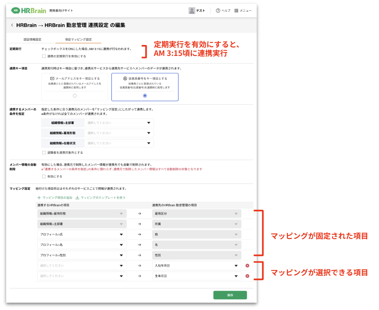Screen dimensions: 379x310
Task: Switch to the 認証情報設定 tab
Action: pyautogui.click(x=33, y=39)
